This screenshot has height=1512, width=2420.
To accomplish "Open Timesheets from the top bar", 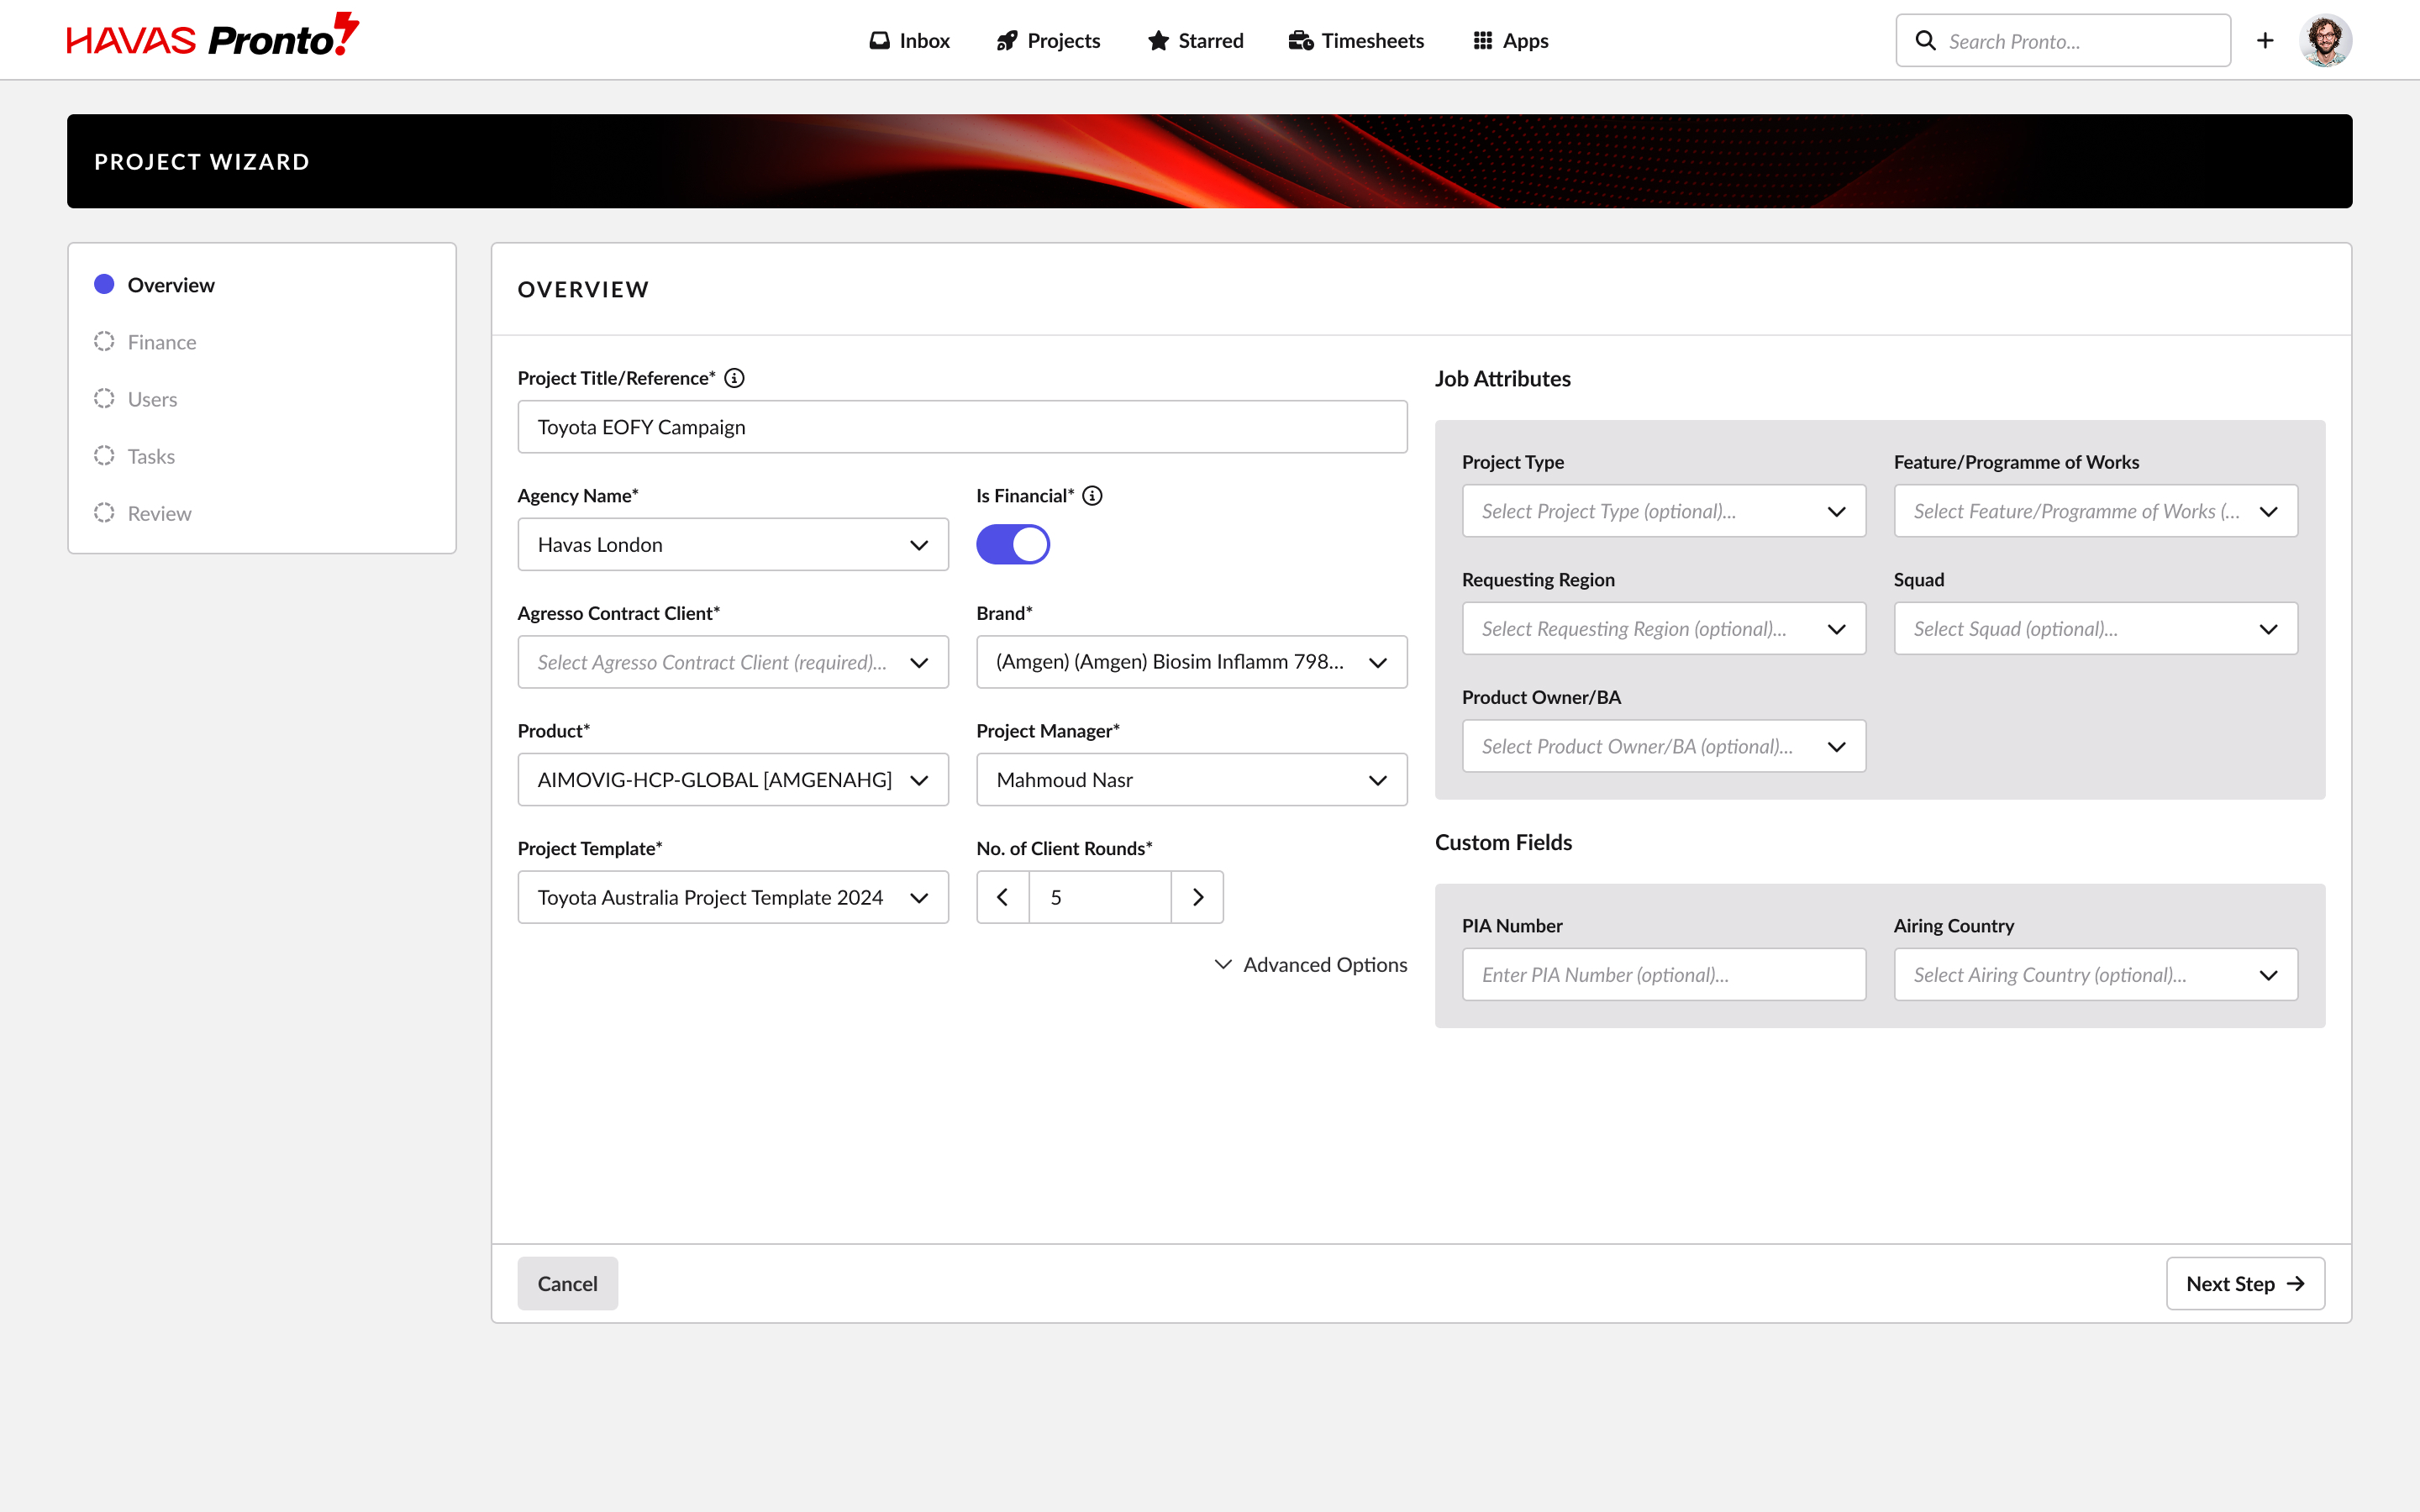I will tap(1356, 41).
